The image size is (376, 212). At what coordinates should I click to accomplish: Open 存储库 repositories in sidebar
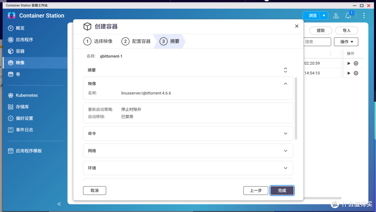(35, 107)
